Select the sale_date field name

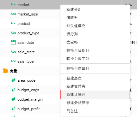(26, 43)
